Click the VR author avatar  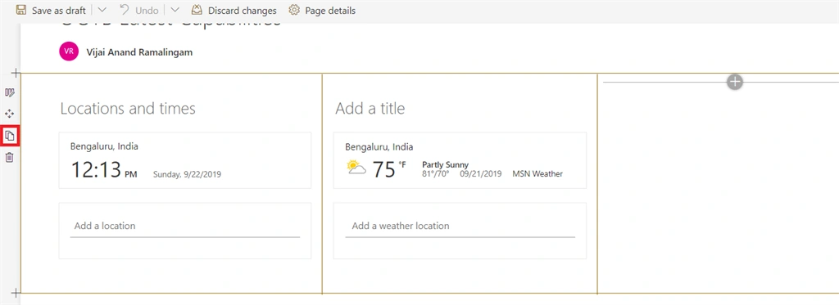[69, 51]
